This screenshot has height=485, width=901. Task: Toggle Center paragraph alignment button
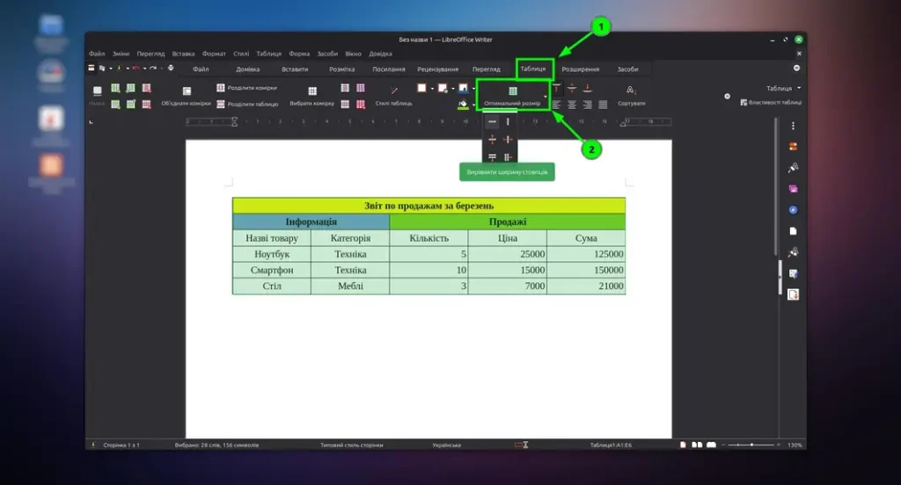572,105
